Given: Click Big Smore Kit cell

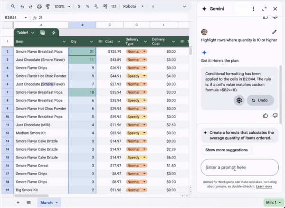Looking at the screenshot, I should click(41, 190).
